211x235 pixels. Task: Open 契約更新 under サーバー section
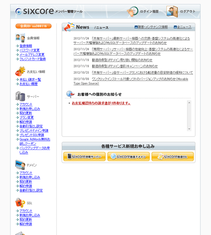click(x=26, y=113)
